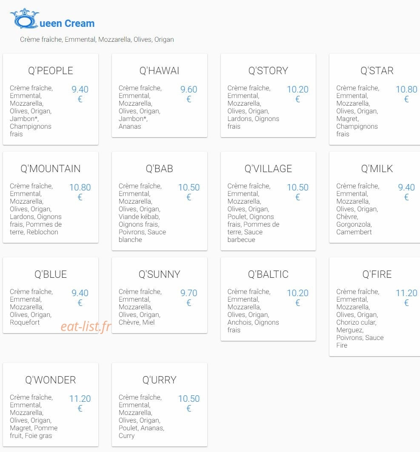
Task: Open the Q'PEOPLE pizza card
Action: [x=51, y=99]
